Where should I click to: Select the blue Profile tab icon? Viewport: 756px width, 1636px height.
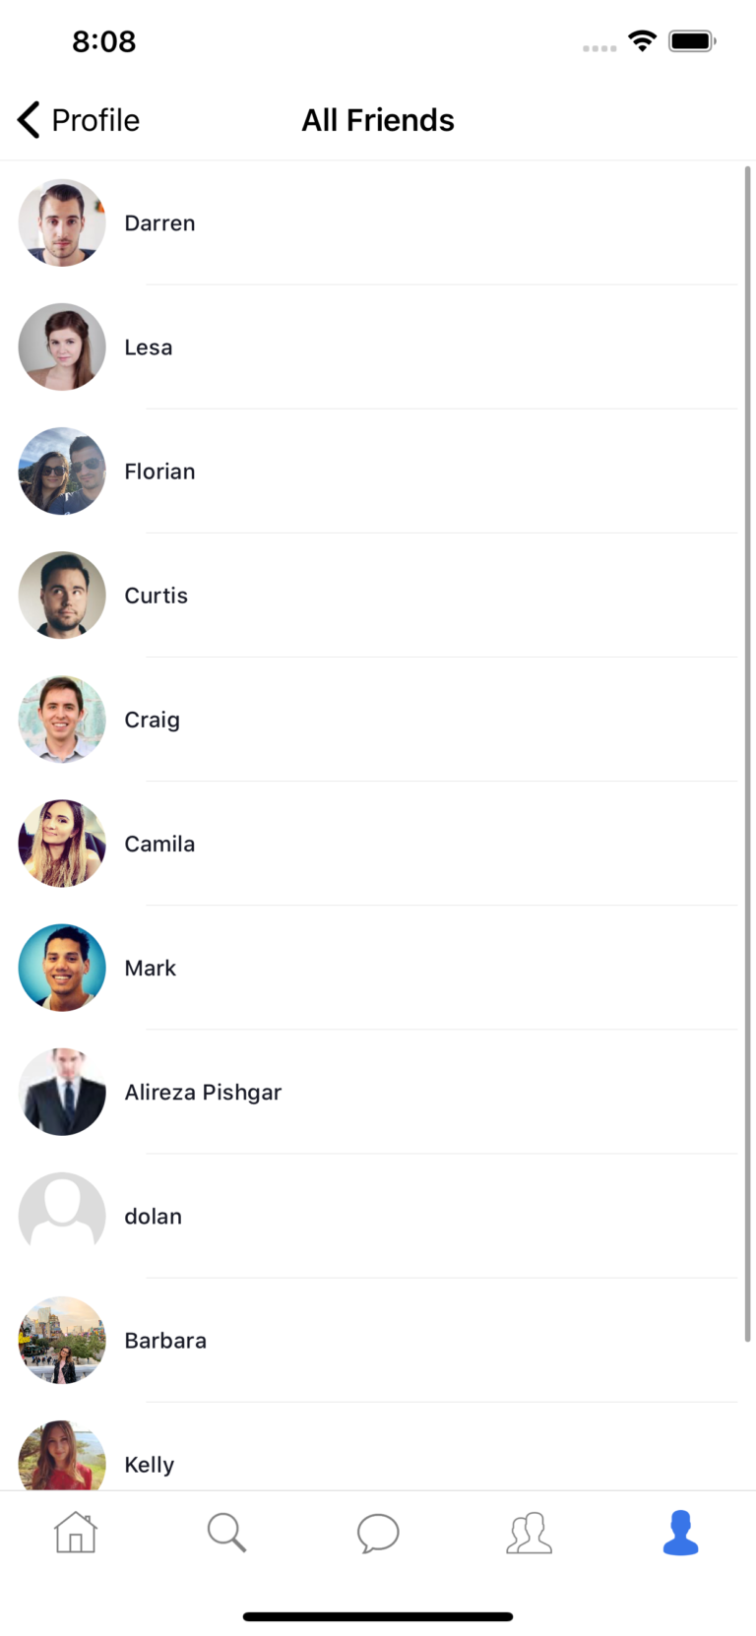tap(680, 1533)
